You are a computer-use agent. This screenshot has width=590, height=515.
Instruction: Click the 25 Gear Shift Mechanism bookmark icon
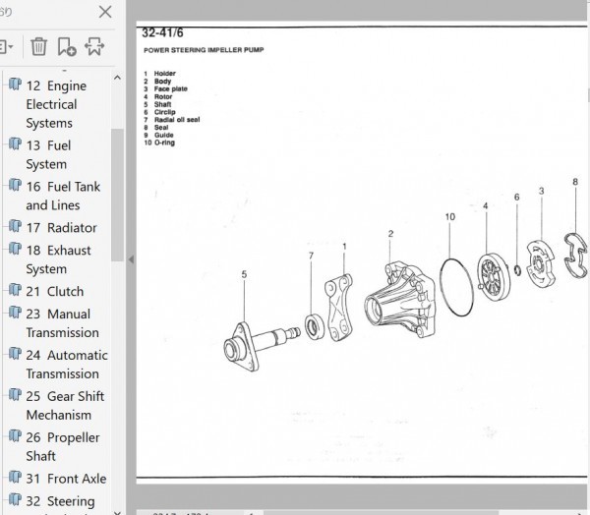point(15,395)
